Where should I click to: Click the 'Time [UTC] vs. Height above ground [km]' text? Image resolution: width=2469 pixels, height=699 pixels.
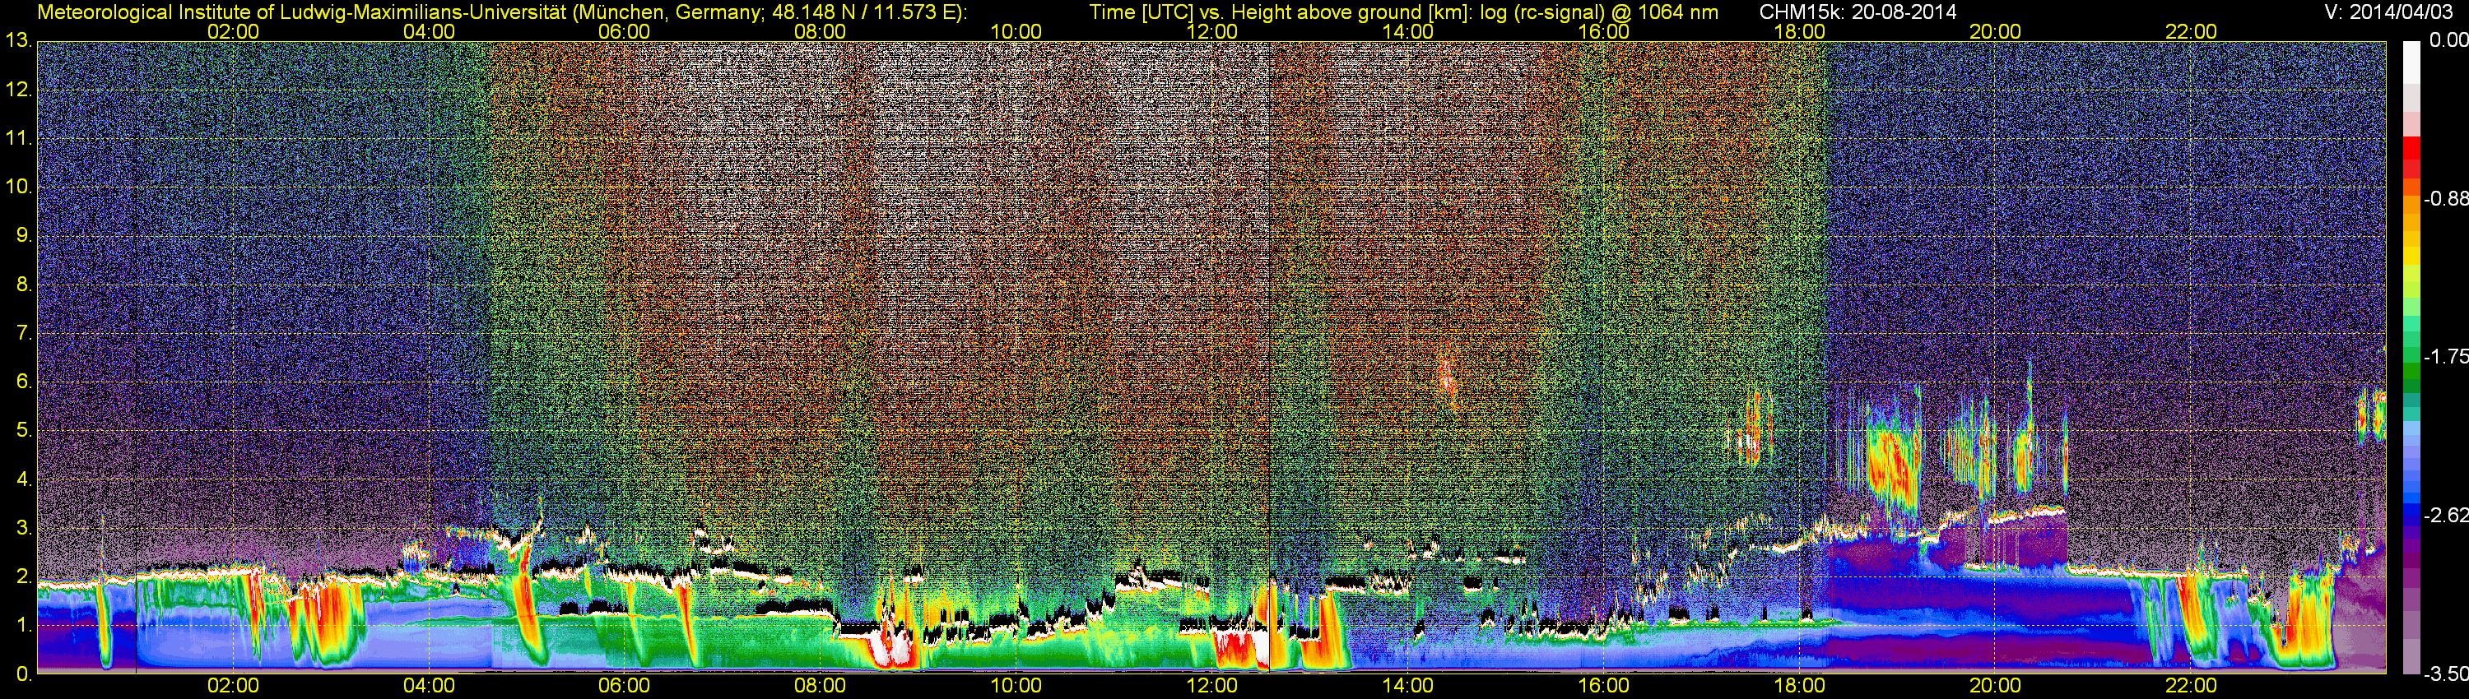point(1281,12)
